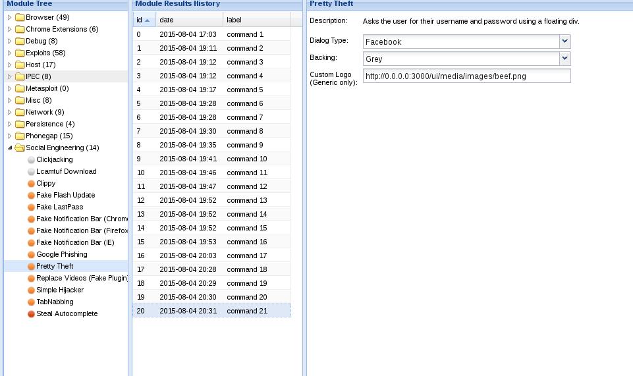Viewport: 633px width, 376px height.
Task: Click the Browser folder icon
Action: 20,17
